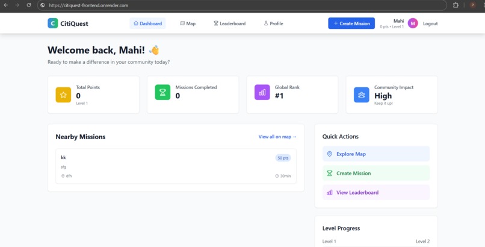Click the 50 pts badge
485x247 pixels.
pyautogui.click(x=283, y=158)
